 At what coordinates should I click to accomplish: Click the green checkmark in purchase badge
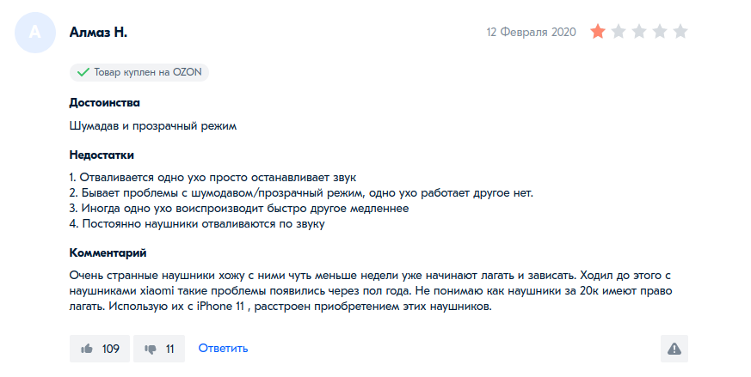(x=83, y=72)
